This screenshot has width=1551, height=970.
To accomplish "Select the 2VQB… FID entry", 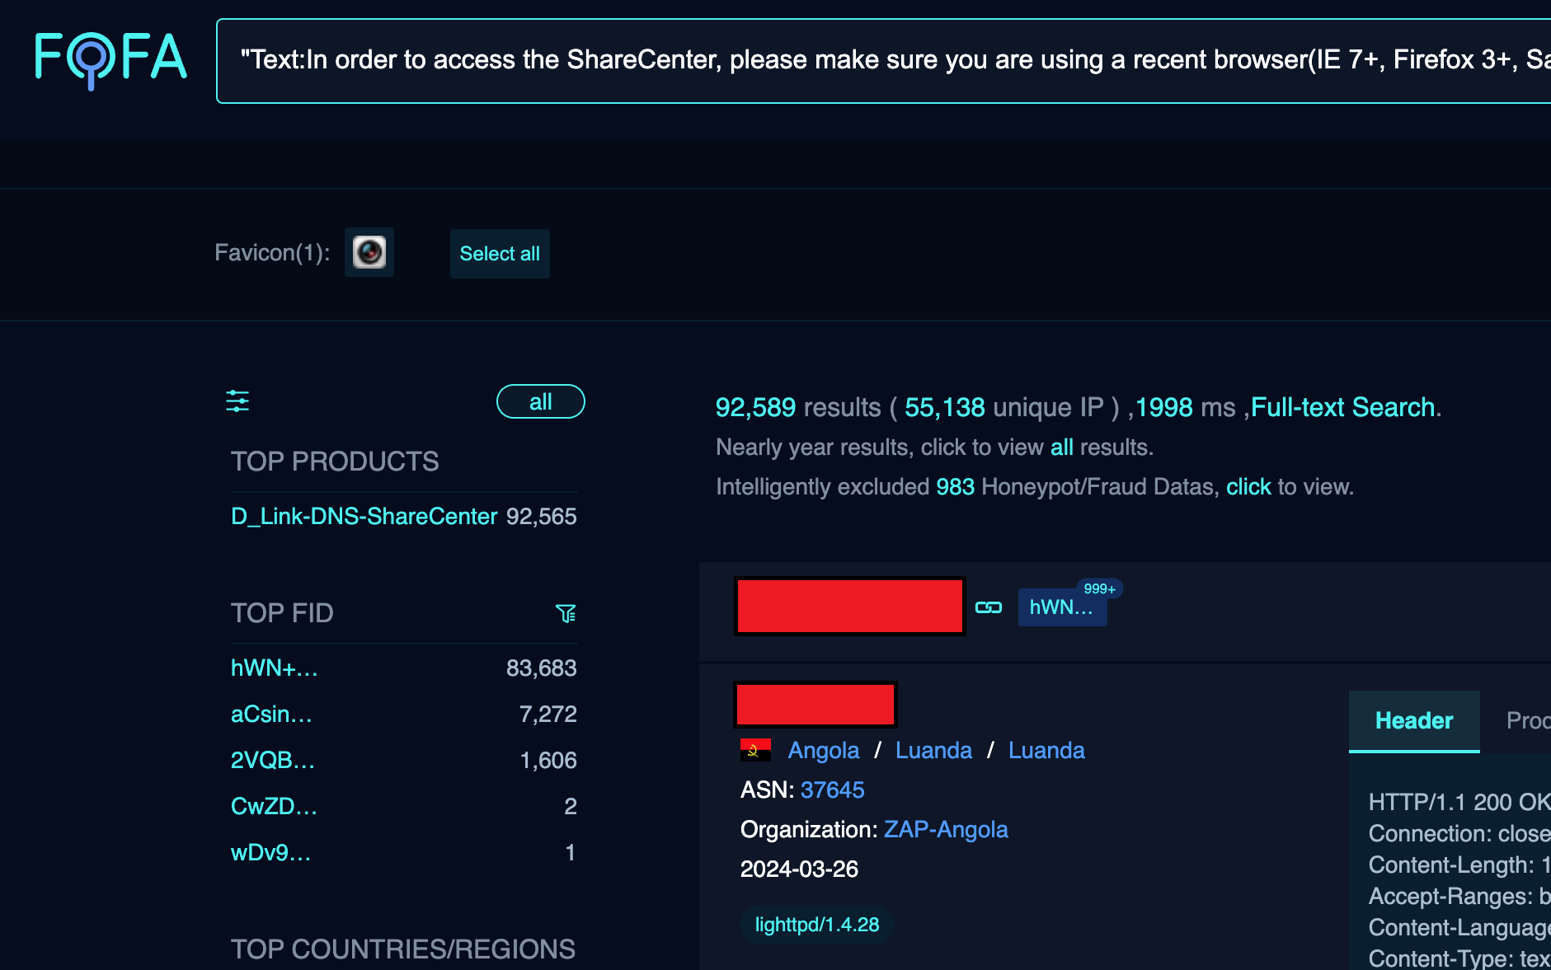I will [272, 761].
